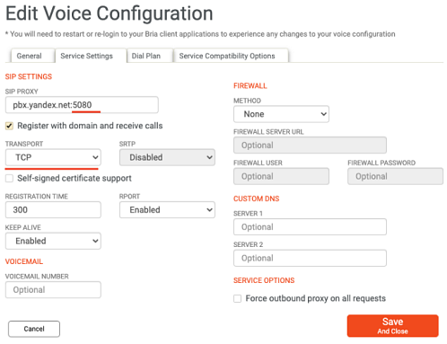
Task: Click the SIP Proxy input field
Action: tap(82, 105)
